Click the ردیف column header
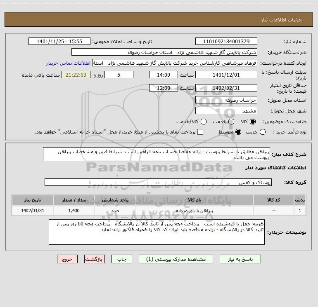 (300, 200)
